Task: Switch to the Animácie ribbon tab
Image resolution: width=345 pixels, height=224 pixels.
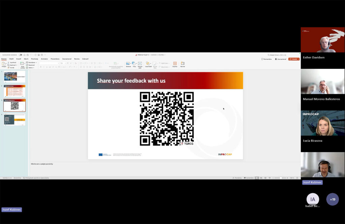Action: 44,59
